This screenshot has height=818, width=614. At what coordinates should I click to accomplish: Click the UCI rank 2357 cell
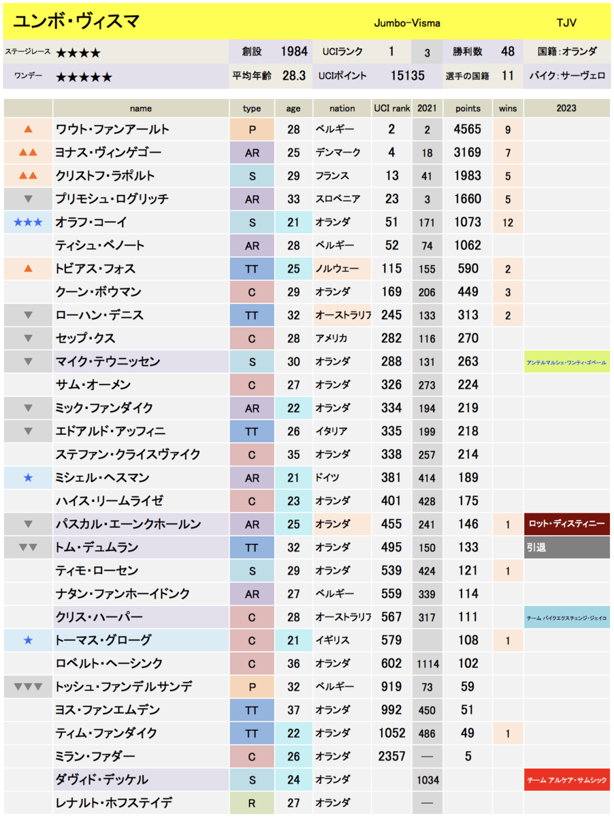[x=392, y=756]
